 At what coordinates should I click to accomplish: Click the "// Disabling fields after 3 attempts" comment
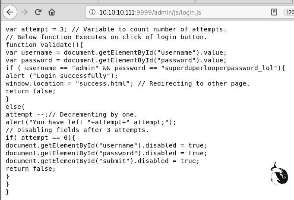tap(77, 130)
